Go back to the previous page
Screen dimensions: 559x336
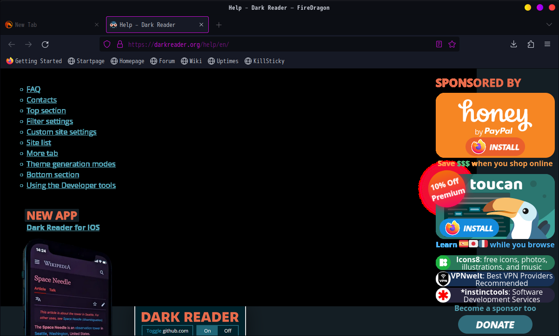pyautogui.click(x=12, y=45)
